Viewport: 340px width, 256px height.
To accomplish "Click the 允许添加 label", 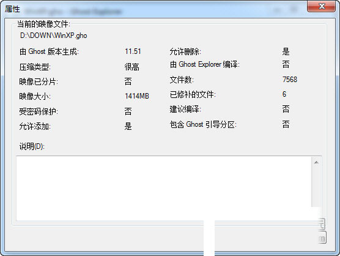I will tap(35, 126).
